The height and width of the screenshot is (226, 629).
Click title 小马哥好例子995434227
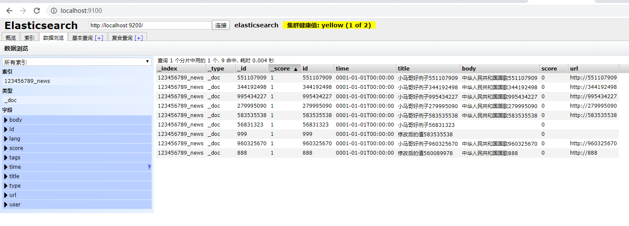(x=428, y=97)
